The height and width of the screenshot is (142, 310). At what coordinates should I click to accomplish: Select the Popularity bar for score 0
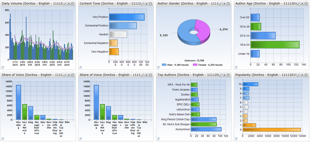click(x=272, y=130)
